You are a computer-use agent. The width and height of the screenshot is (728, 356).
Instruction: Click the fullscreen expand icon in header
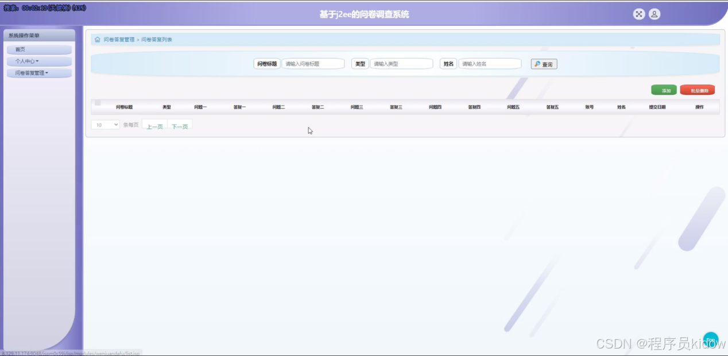639,14
